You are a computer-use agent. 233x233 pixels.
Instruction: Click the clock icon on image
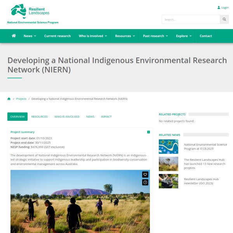pyautogui.click(x=145, y=182)
